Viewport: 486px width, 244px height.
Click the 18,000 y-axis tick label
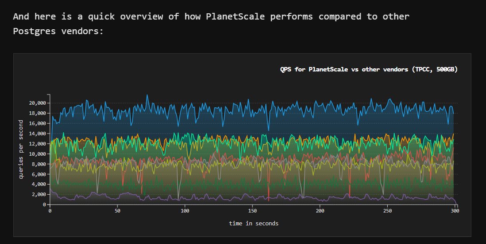coord(38,113)
